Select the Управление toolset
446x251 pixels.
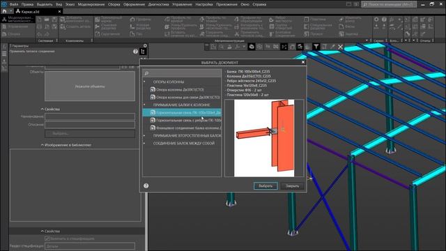point(17,26)
